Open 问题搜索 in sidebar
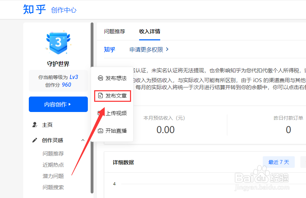The height and width of the screenshot is (198, 306). click(53, 187)
